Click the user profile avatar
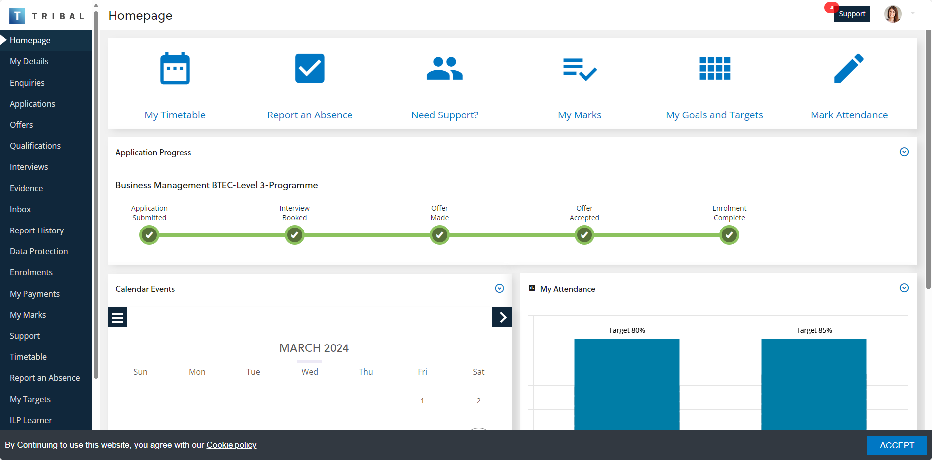The height and width of the screenshot is (460, 932). (x=893, y=14)
